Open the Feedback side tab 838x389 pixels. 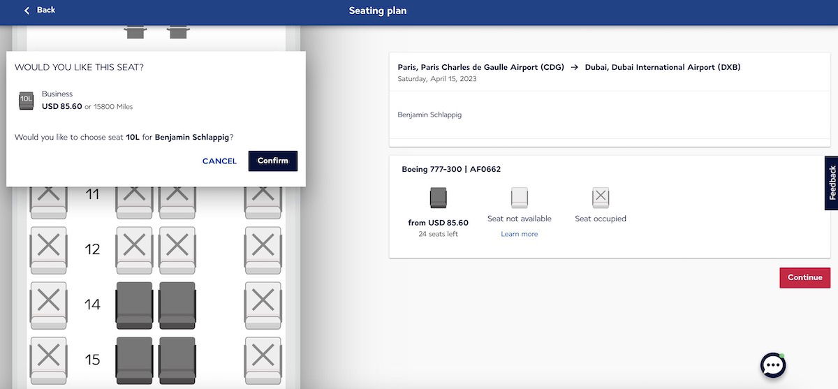(x=831, y=183)
